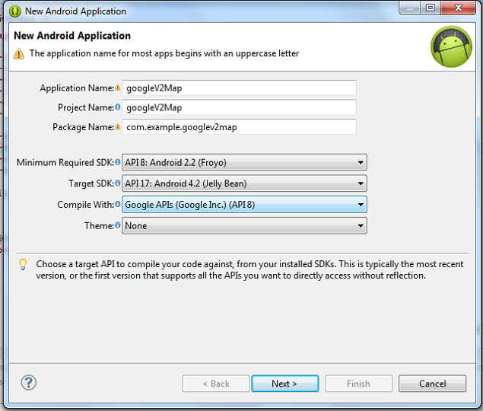Viewport: 483px width, 411px height.
Task: Click the 'Choose a target API' hint text
Action: click(x=249, y=269)
